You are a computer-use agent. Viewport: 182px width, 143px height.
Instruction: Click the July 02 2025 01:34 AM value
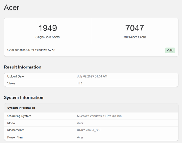click(x=92, y=76)
